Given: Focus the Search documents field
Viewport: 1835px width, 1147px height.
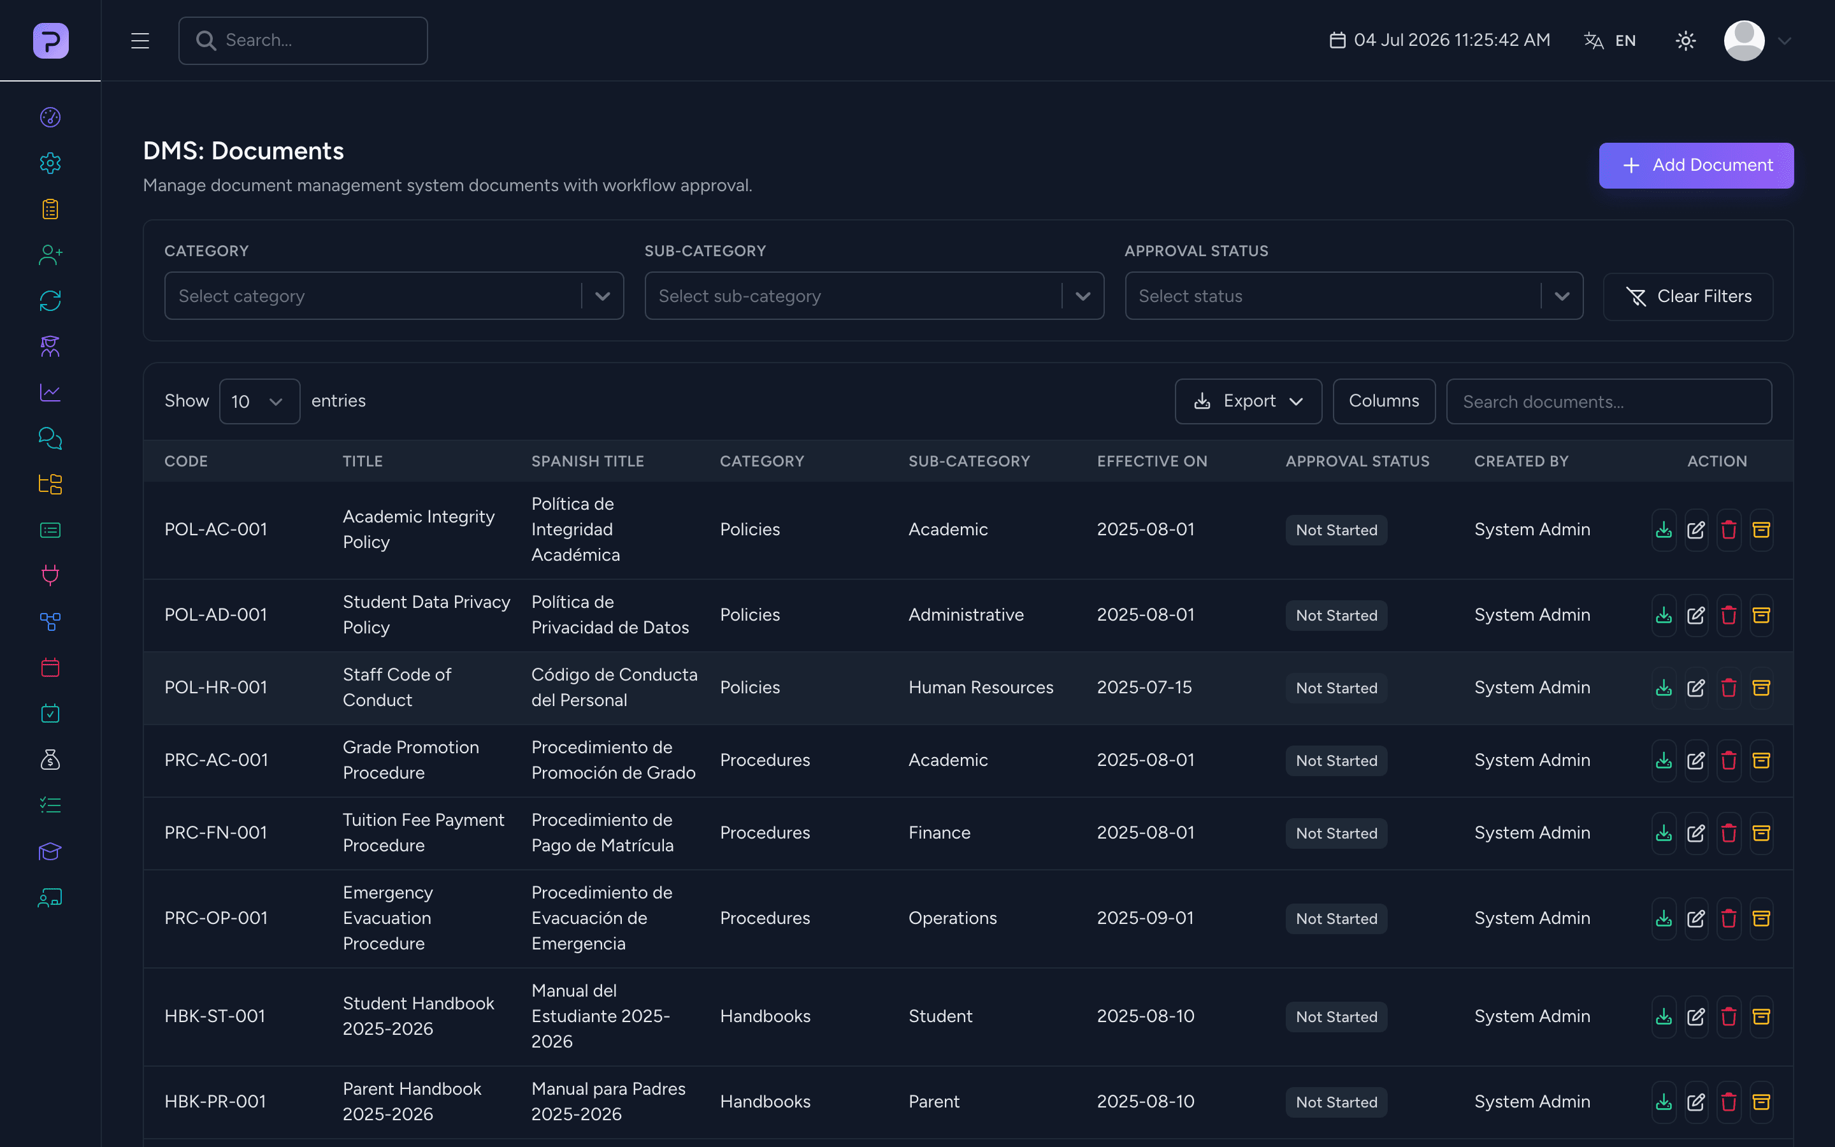Looking at the screenshot, I should 1609,401.
